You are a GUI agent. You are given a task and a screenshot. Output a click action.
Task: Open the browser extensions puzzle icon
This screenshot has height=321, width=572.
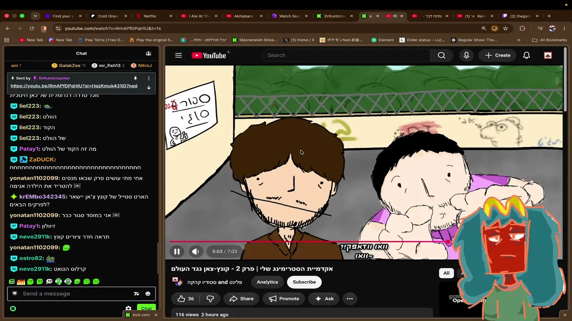click(x=522, y=28)
